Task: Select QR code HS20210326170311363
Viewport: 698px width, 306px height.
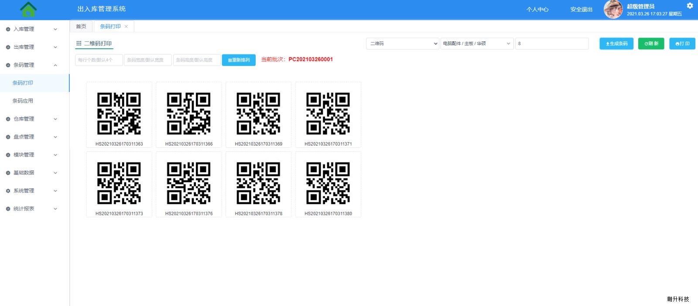Action: 119,115
